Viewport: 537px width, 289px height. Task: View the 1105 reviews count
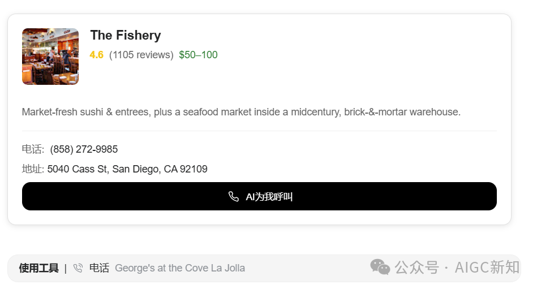click(141, 55)
